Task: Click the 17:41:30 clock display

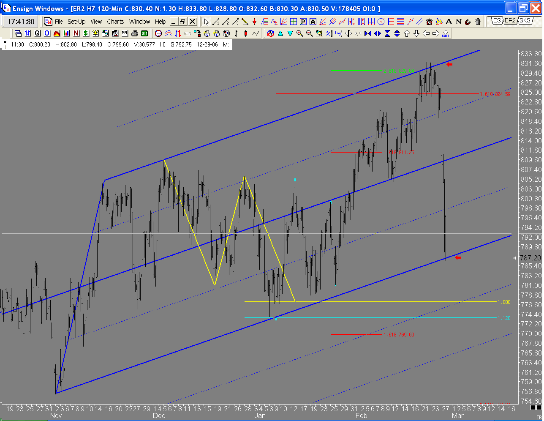Action: point(21,22)
